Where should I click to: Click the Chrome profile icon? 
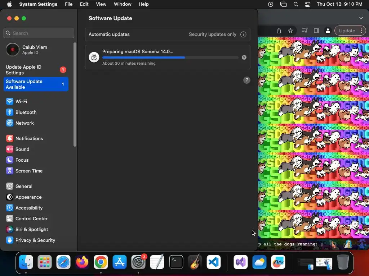tap(328, 31)
